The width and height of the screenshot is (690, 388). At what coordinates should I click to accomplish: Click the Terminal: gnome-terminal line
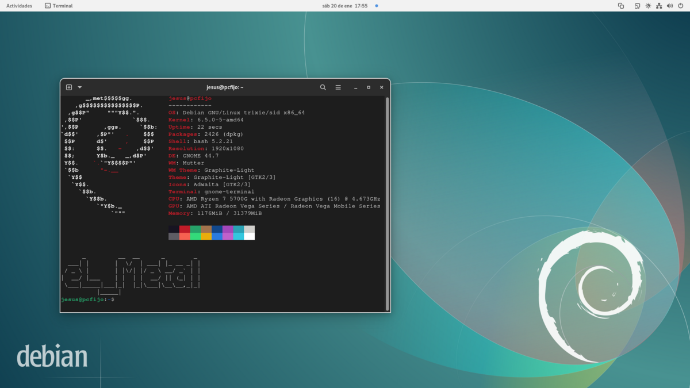pos(211,191)
